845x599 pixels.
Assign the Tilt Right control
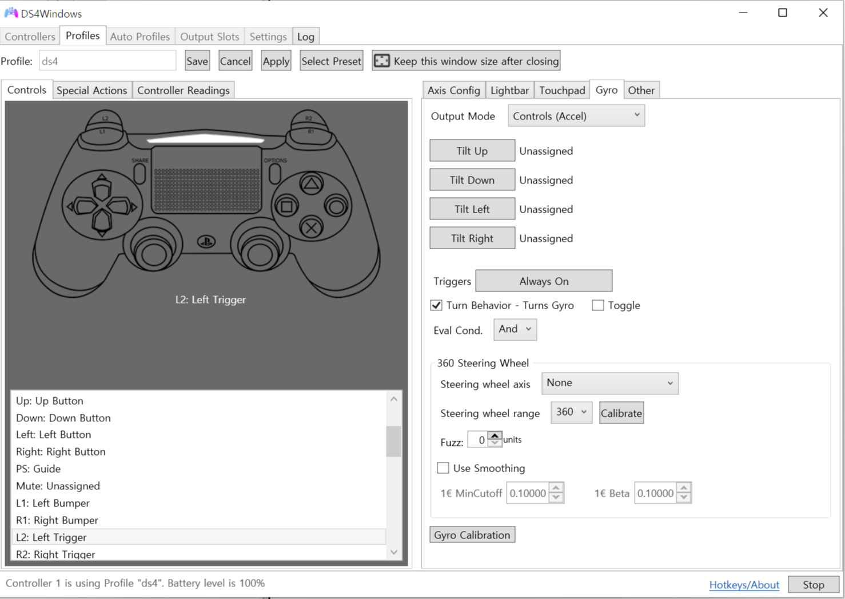(472, 238)
